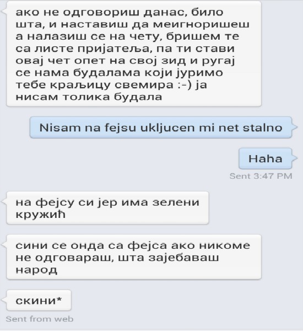Tap the blue "Haha" message bubble
303x331 pixels.
[x=265, y=158]
